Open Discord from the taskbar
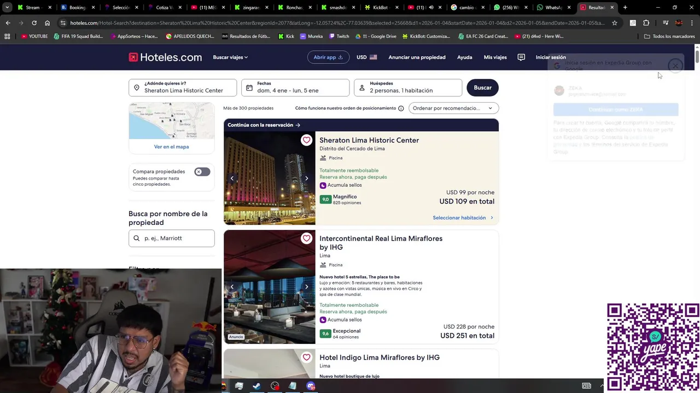 pyautogui.click(x=311, y=386)
